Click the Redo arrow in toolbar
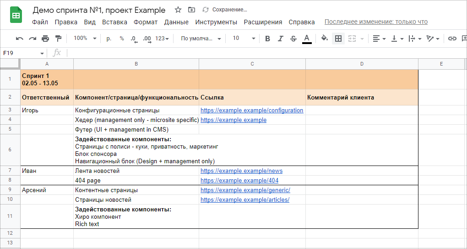467x249 pixels. (33, 39)
